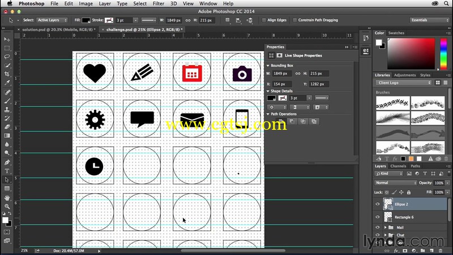This screenshot has width=453, height=255.
Task: Toggle lock position in Layers panel
Action: pos(401,192)
